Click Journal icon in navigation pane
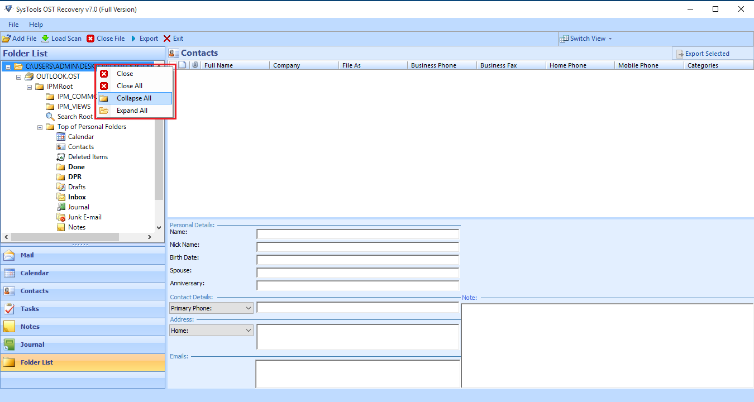 9,344
